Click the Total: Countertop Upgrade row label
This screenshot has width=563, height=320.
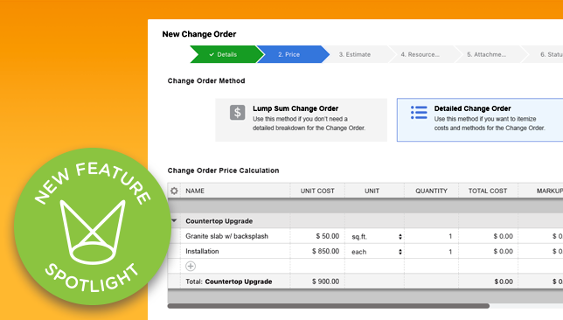[229, 282]
